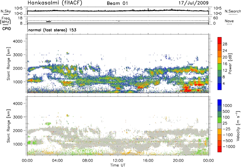Click the "Velocity [m s⁻¹]" colorbar title
This screenshot has width=241, height=167.
point(238,126)
